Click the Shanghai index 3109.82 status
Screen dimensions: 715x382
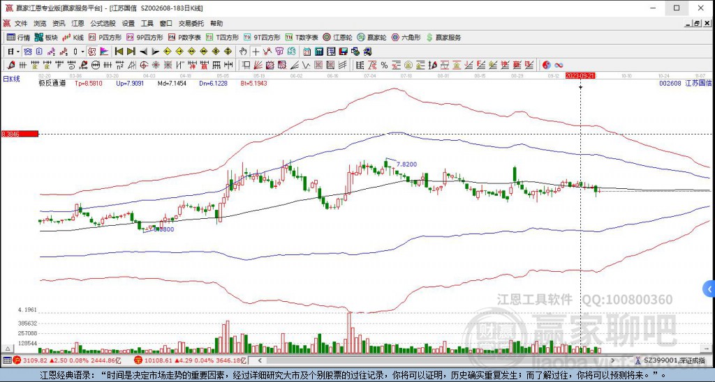tap(68, 360)
